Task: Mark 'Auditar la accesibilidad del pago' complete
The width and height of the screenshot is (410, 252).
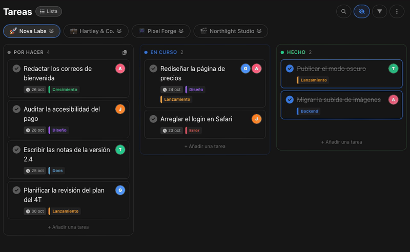Action: pyautogui.click(x=16, y=109)
